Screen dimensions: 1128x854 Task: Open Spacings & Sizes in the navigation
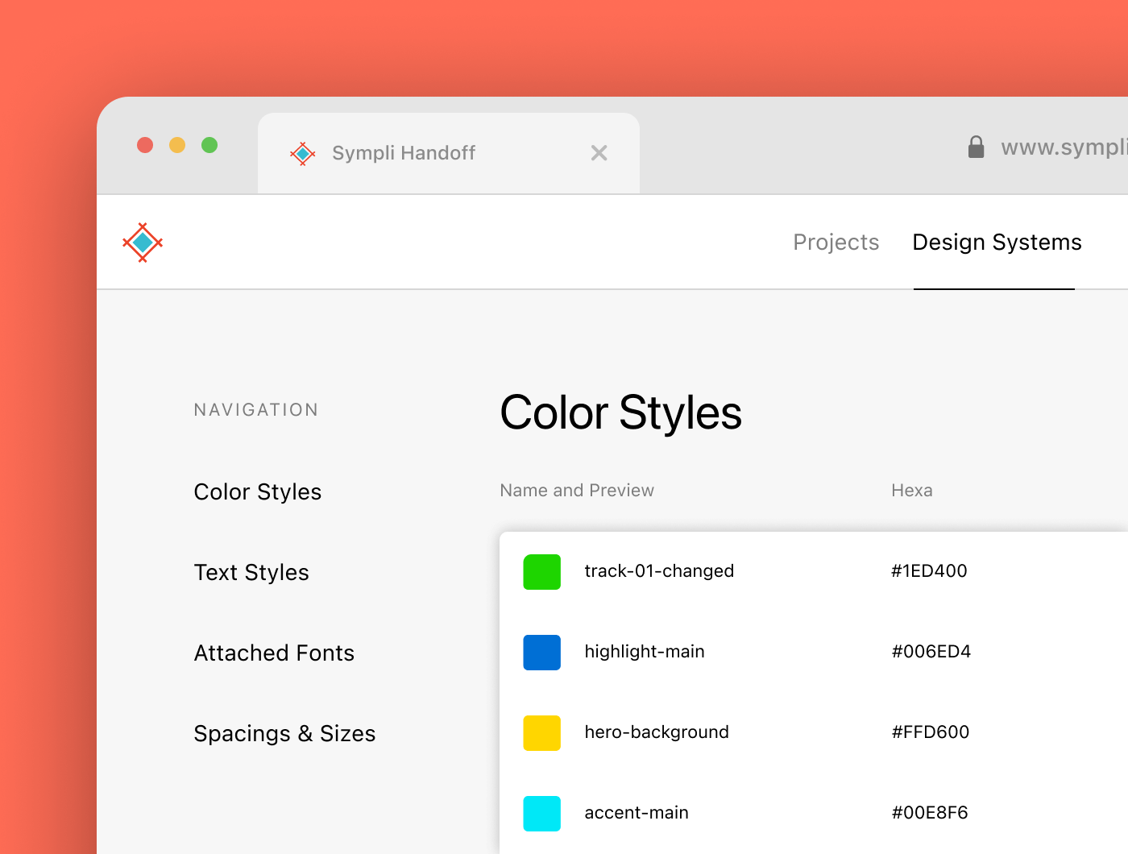pos(284,733)
